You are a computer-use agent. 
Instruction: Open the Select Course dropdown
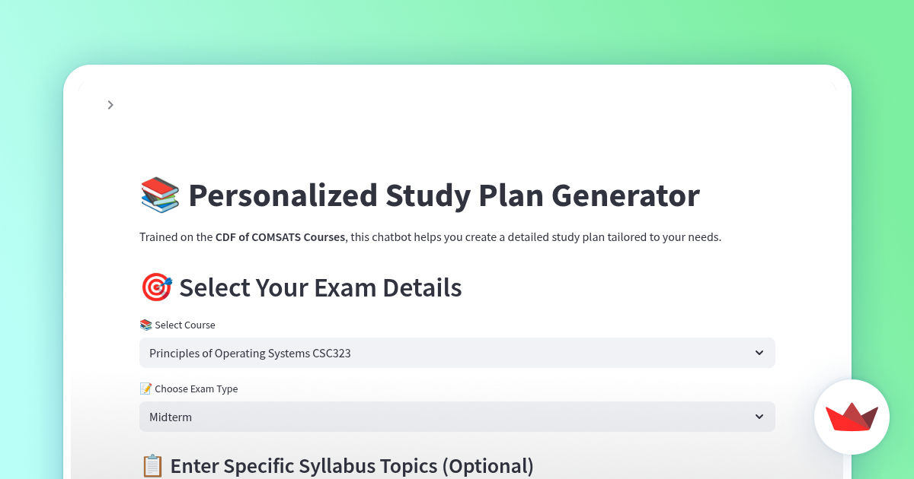[457, 353]
